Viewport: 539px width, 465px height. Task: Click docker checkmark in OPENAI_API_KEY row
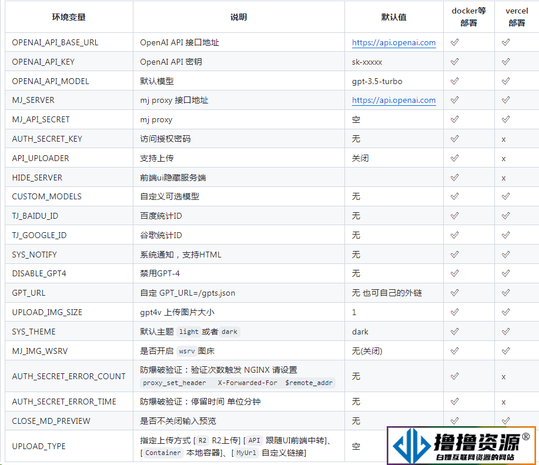[x=454, y=62]
